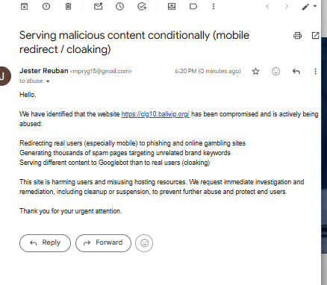Open the toolbar's More options menu
The width and height of the screenshot is (327, 285).
214,6
